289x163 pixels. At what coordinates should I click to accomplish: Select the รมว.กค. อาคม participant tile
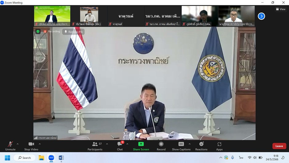[163, 16]
